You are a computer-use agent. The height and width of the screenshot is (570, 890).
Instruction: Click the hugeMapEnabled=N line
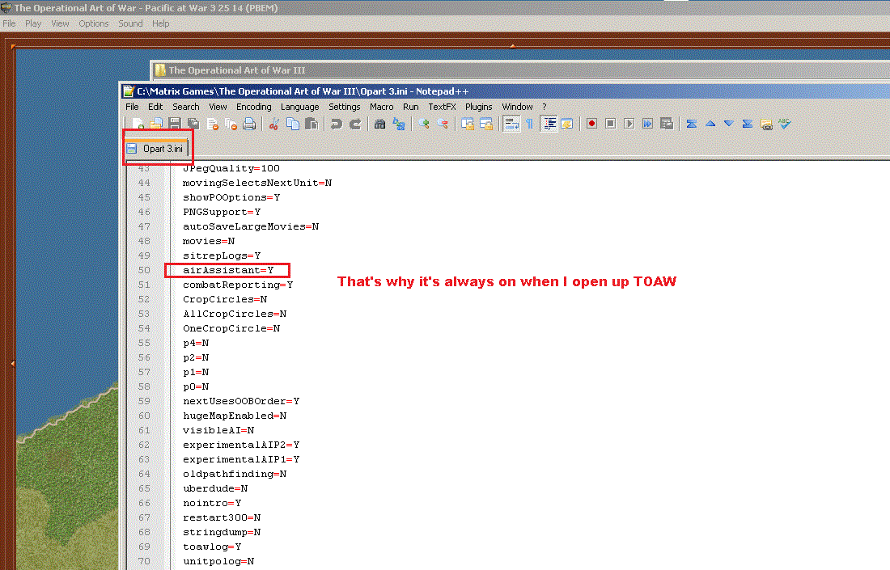pyautogui.click(x=235, y=416)
